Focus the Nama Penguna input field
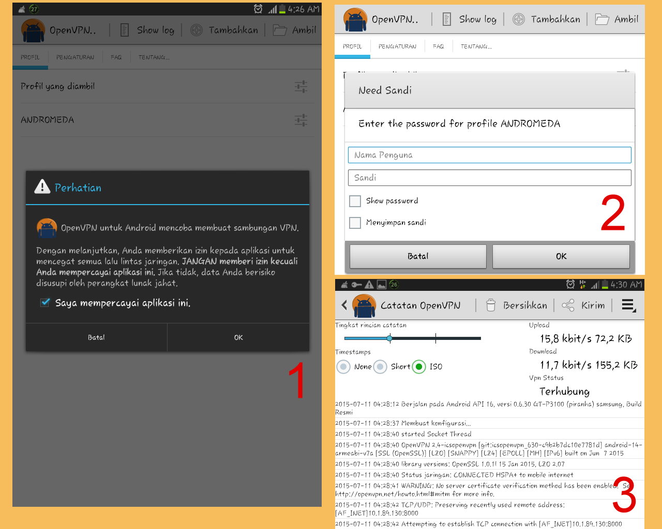662x529 pixels. (x=490, y=155)
